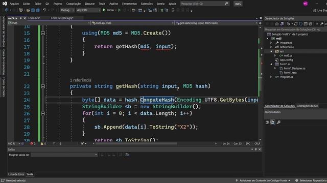The image size is (327, 183).
Task: Search in Solution Explorer field
Action: [295, 29]
